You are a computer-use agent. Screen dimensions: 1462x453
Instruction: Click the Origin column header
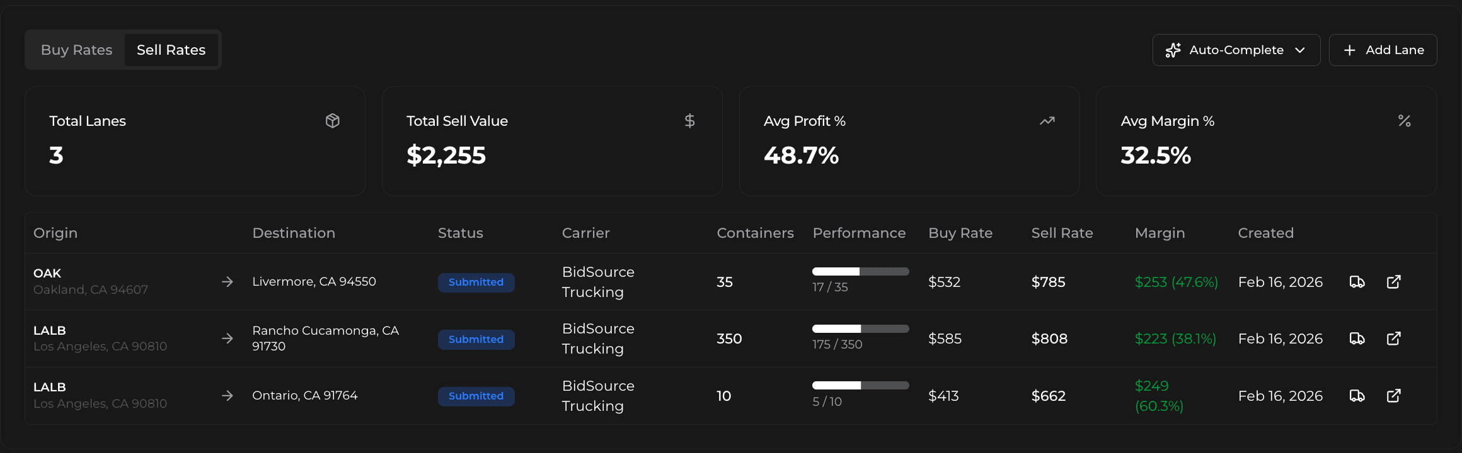click(55, 233)
